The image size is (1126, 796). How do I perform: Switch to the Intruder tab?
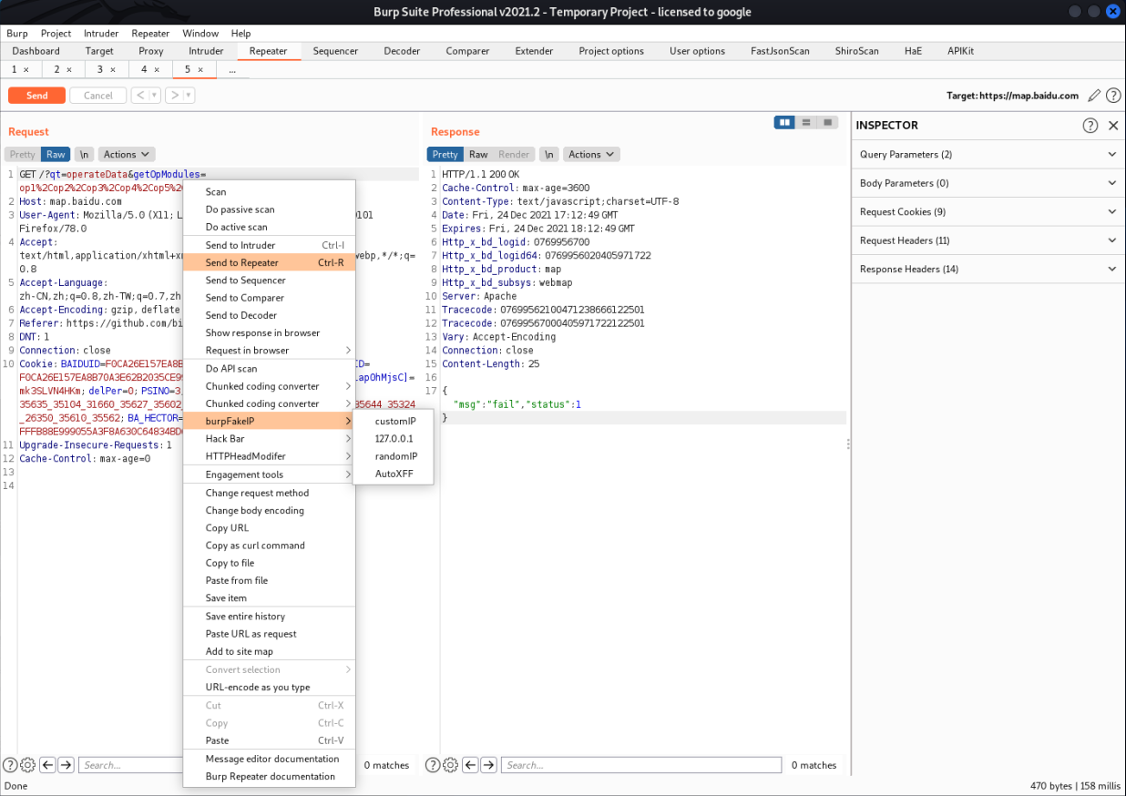pos(206,51)
